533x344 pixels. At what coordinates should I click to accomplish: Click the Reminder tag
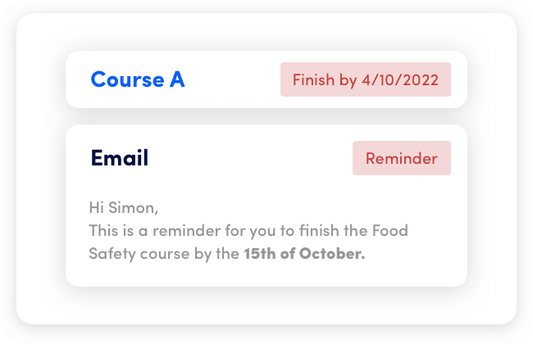point(402,158)
